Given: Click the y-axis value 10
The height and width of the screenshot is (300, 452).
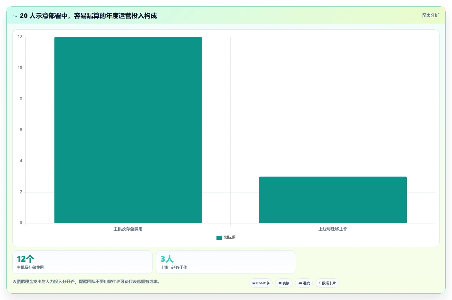Looking at the screenshot, I should pyautogui.click(x=20, y=68).
